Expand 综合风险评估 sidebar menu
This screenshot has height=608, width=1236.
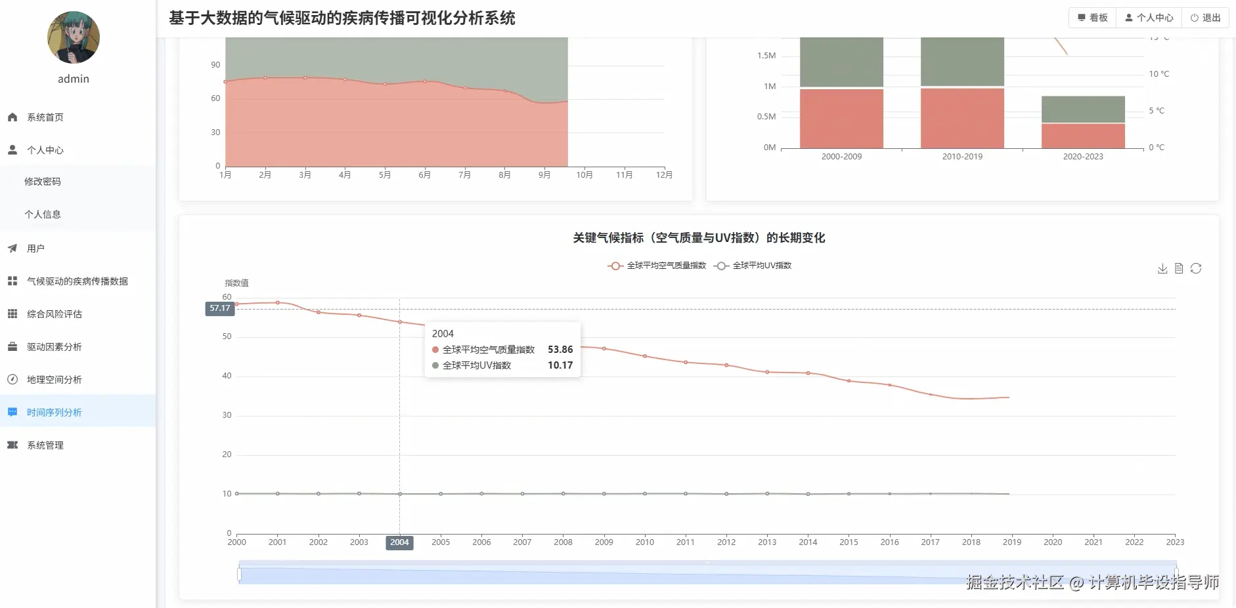point(78,314)
